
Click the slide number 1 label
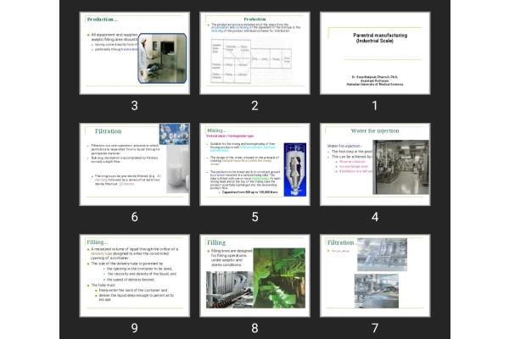click(374, 106)
